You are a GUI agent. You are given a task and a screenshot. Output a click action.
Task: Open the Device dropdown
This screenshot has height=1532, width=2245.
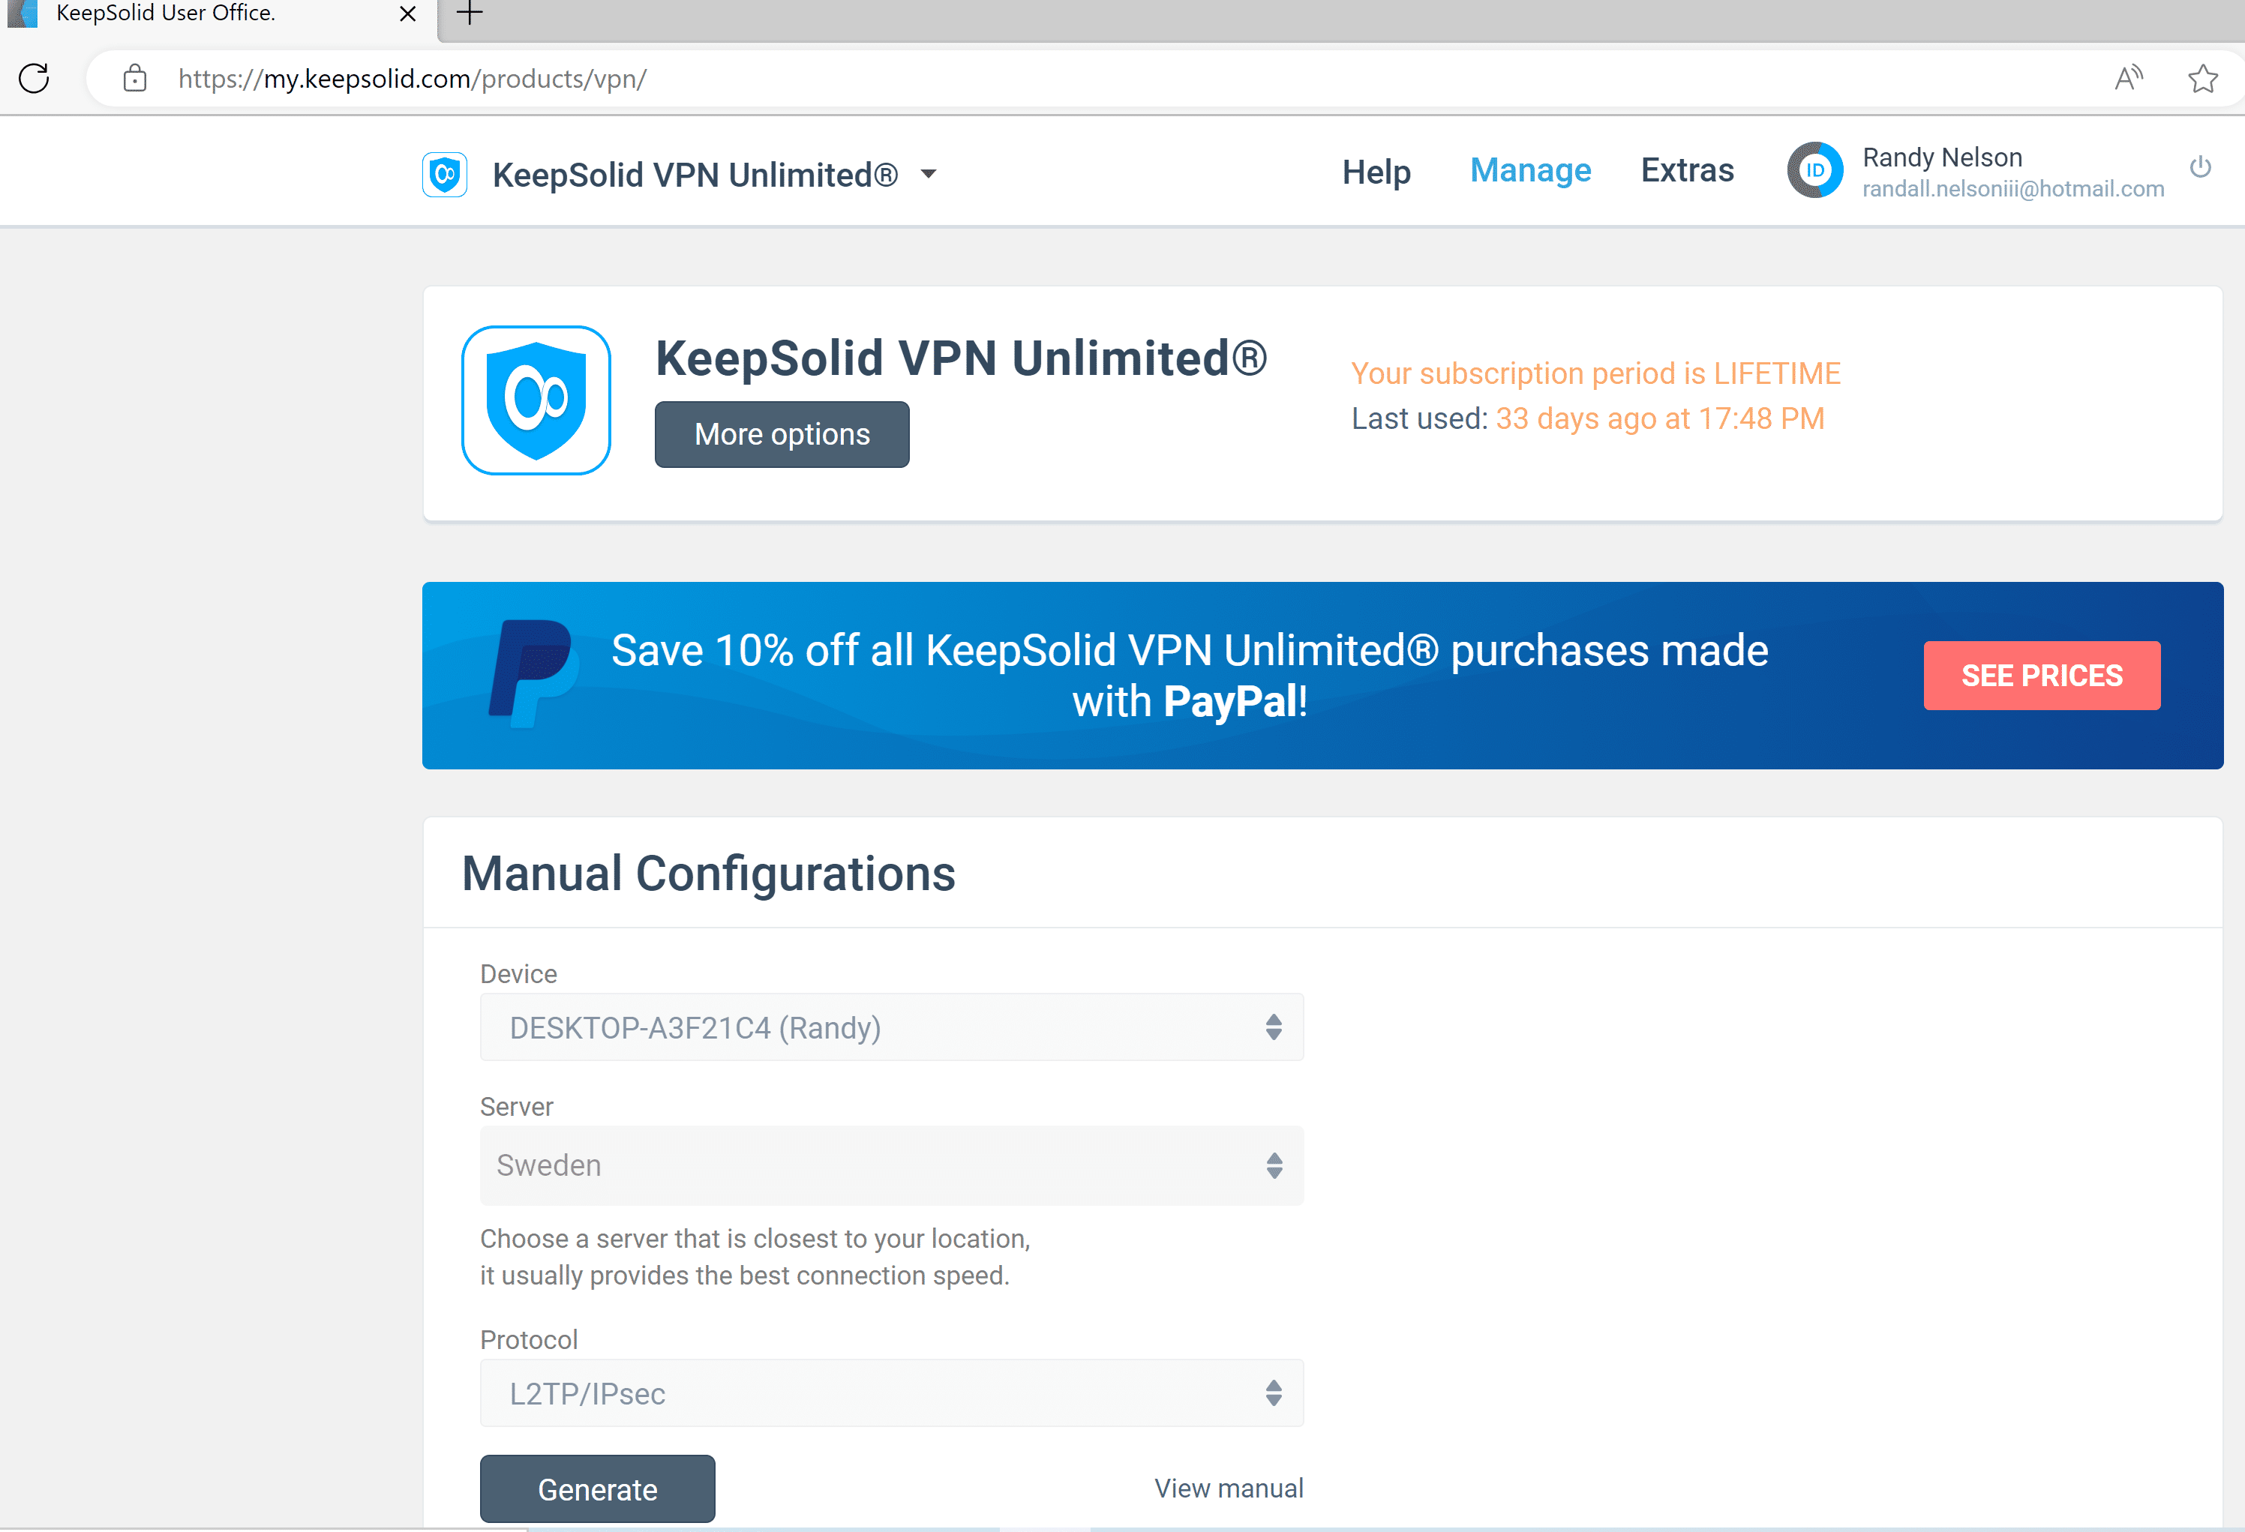[890, 1027]
